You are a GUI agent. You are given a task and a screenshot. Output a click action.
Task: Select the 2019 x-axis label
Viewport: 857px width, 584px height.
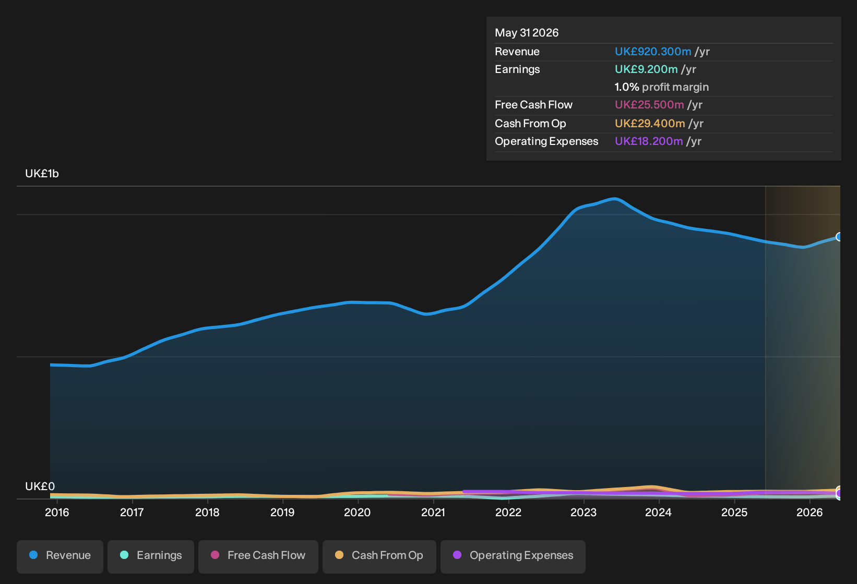pyautogui.click(x=282, y=513)
